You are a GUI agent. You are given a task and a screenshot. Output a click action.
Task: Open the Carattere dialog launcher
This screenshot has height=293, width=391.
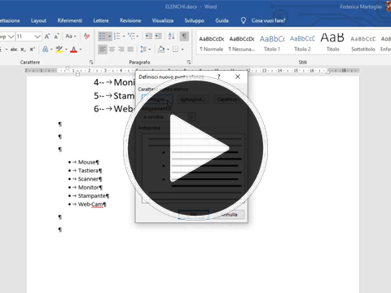(x=91, y=63)
